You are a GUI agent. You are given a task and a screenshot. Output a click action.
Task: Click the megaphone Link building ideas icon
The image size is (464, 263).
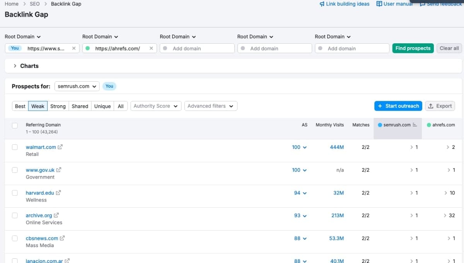click(322, 4)
